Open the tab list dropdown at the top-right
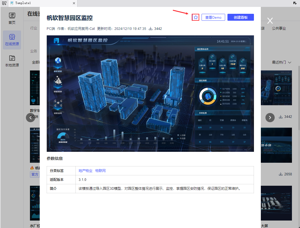 [x=295, y=3]
